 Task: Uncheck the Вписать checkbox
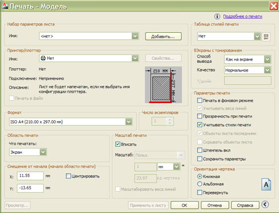click(117, 144)
